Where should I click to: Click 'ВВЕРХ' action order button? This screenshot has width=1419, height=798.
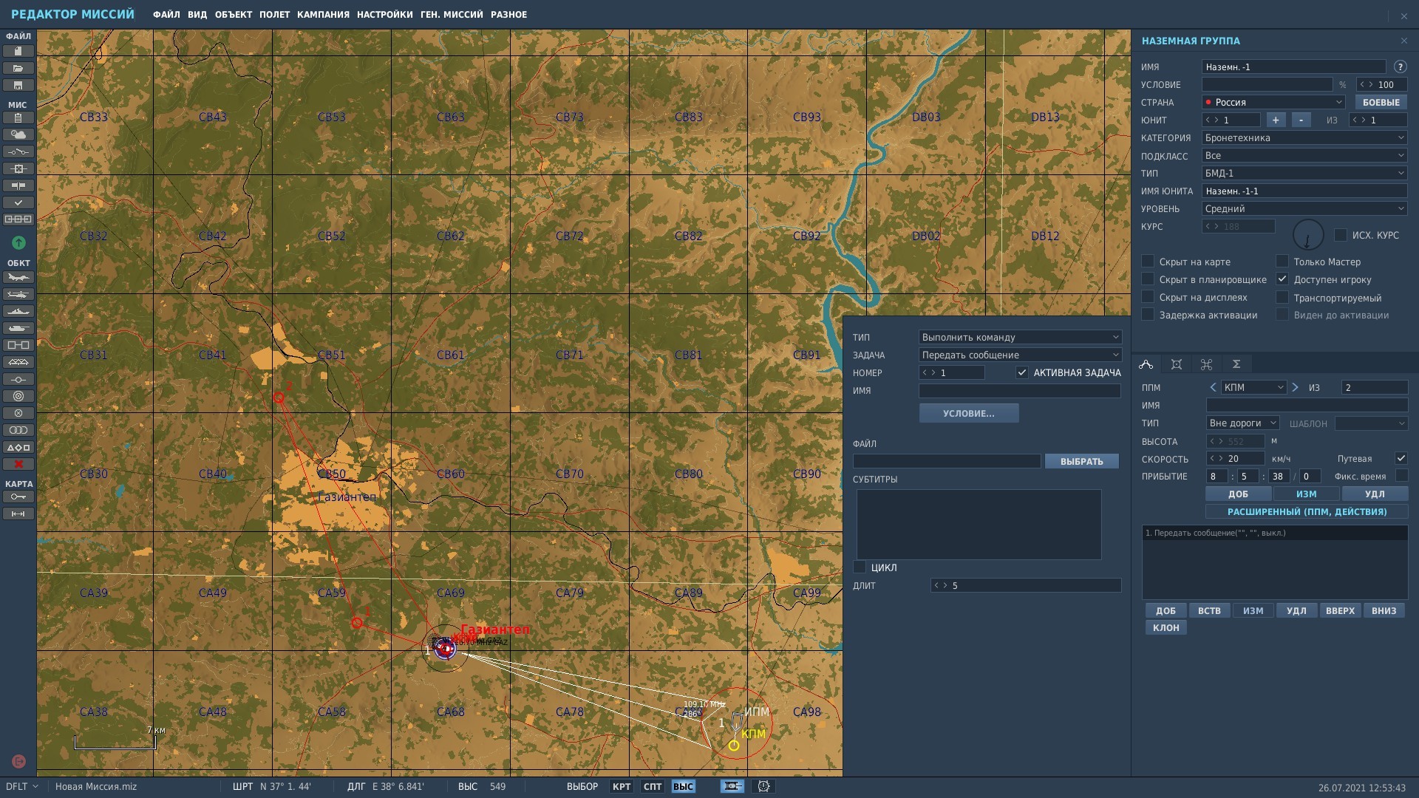[1340, 611]
